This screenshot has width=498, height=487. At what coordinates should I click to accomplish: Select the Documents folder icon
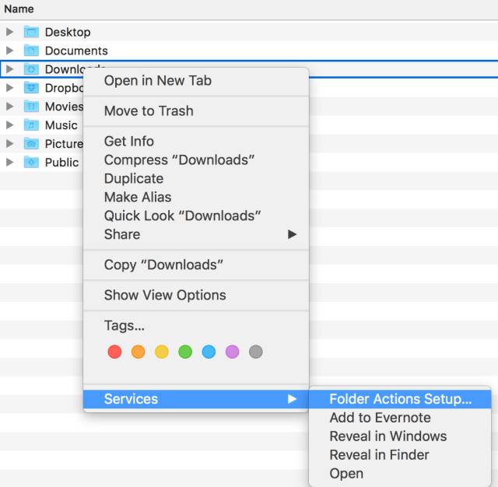point(31,51)
